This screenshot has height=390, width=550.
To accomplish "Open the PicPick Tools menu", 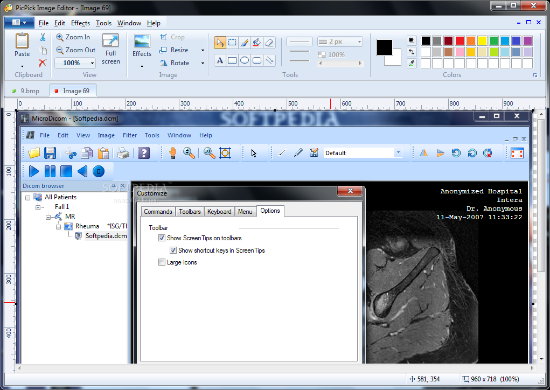I will [103, 23].
